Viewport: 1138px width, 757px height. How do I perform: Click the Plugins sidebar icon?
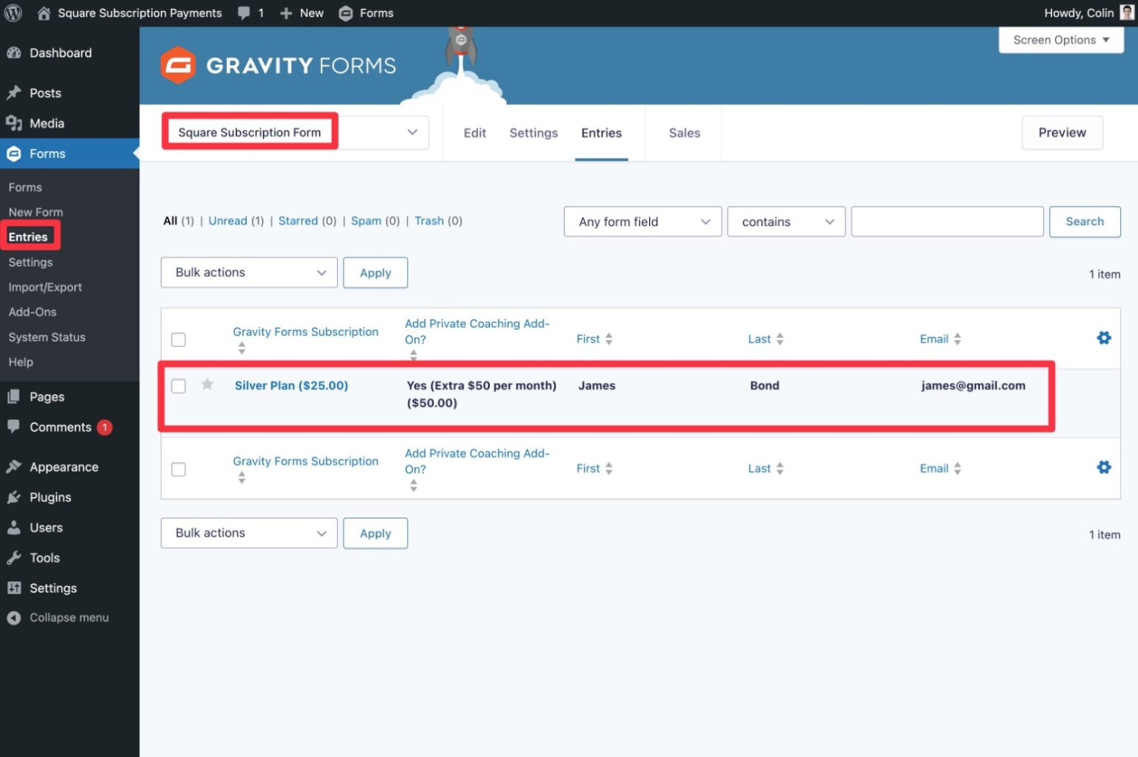14,497
